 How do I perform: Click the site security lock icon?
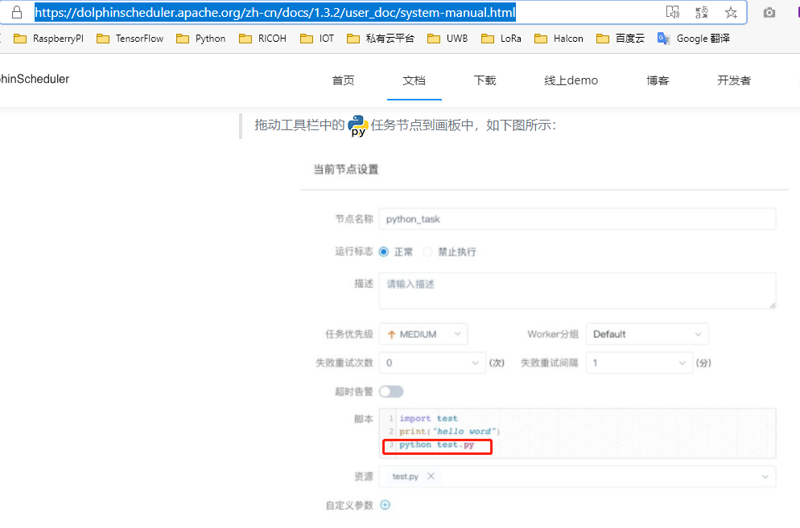17,12
